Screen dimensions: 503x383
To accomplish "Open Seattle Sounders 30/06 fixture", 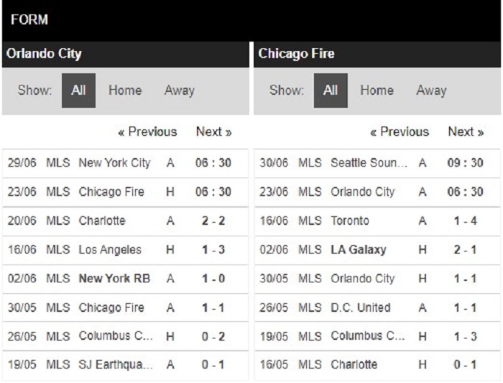I will click(x=377, y=163).
